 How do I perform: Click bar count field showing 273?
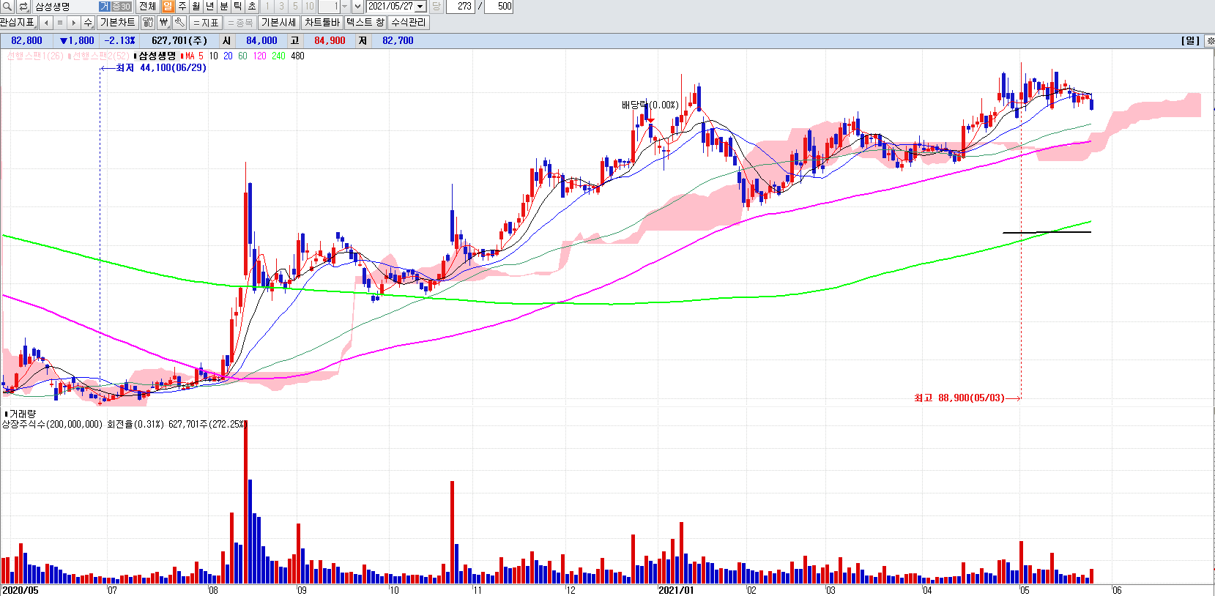[x=460, y=7]
